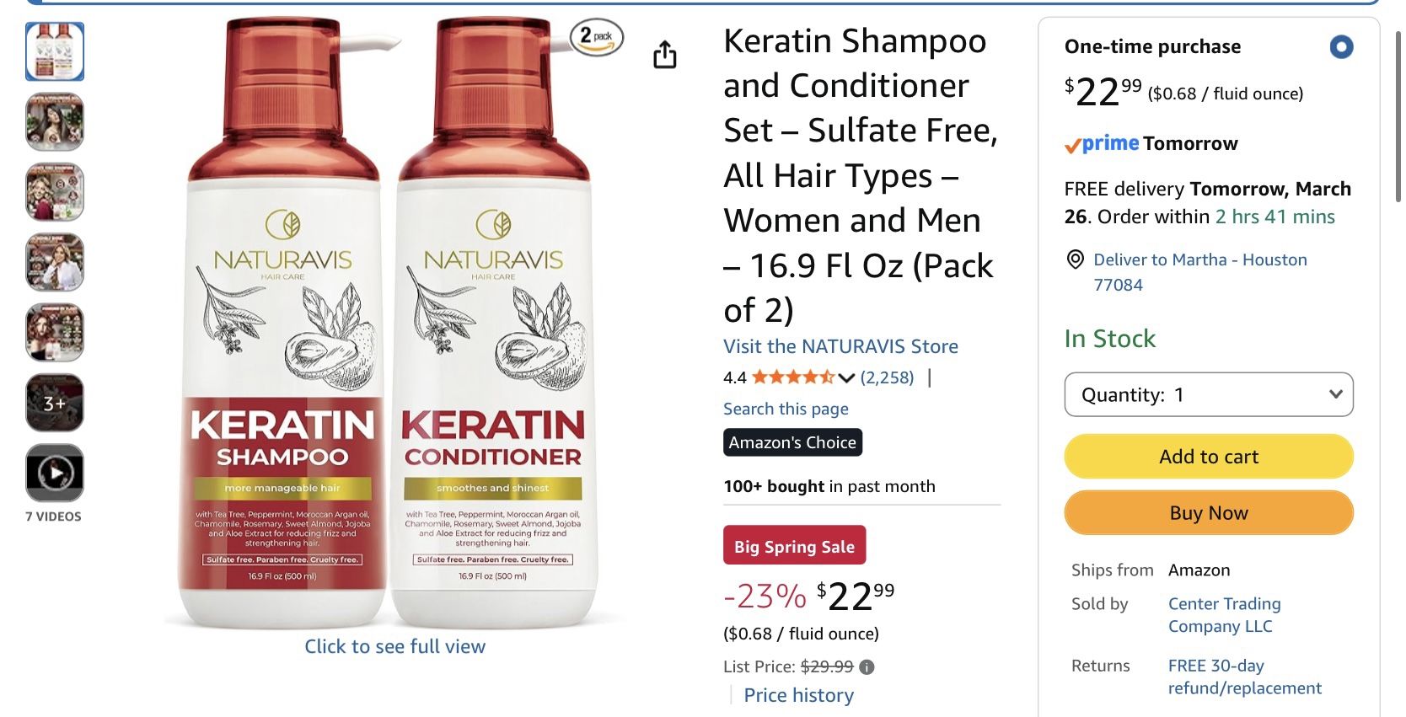Click Add to cart button

1209,457
